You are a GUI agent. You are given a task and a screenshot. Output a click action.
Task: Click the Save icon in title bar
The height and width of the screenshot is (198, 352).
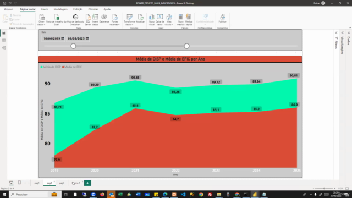point(4,3)
